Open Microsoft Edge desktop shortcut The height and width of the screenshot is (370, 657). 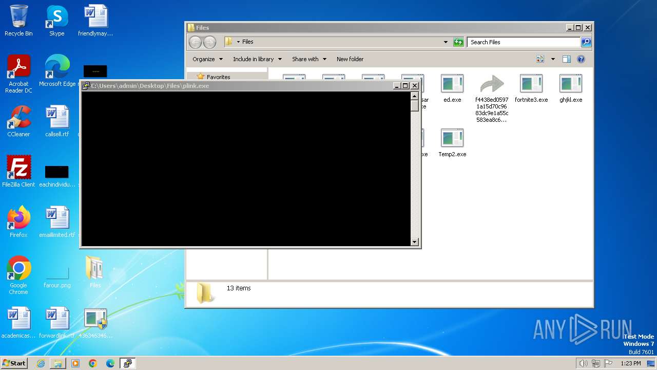pyautogui.click(x=57, y=71)
